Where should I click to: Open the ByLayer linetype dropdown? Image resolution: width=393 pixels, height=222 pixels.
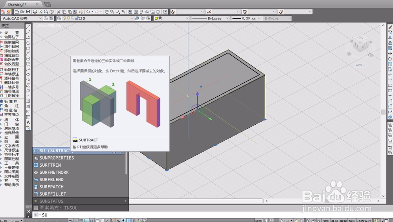210,18
